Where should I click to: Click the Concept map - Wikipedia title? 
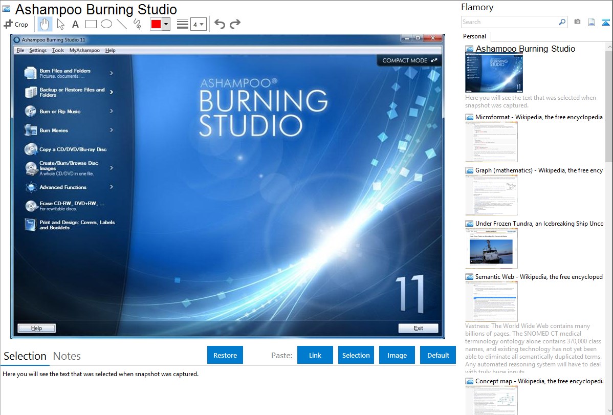[x=539, y=381]
